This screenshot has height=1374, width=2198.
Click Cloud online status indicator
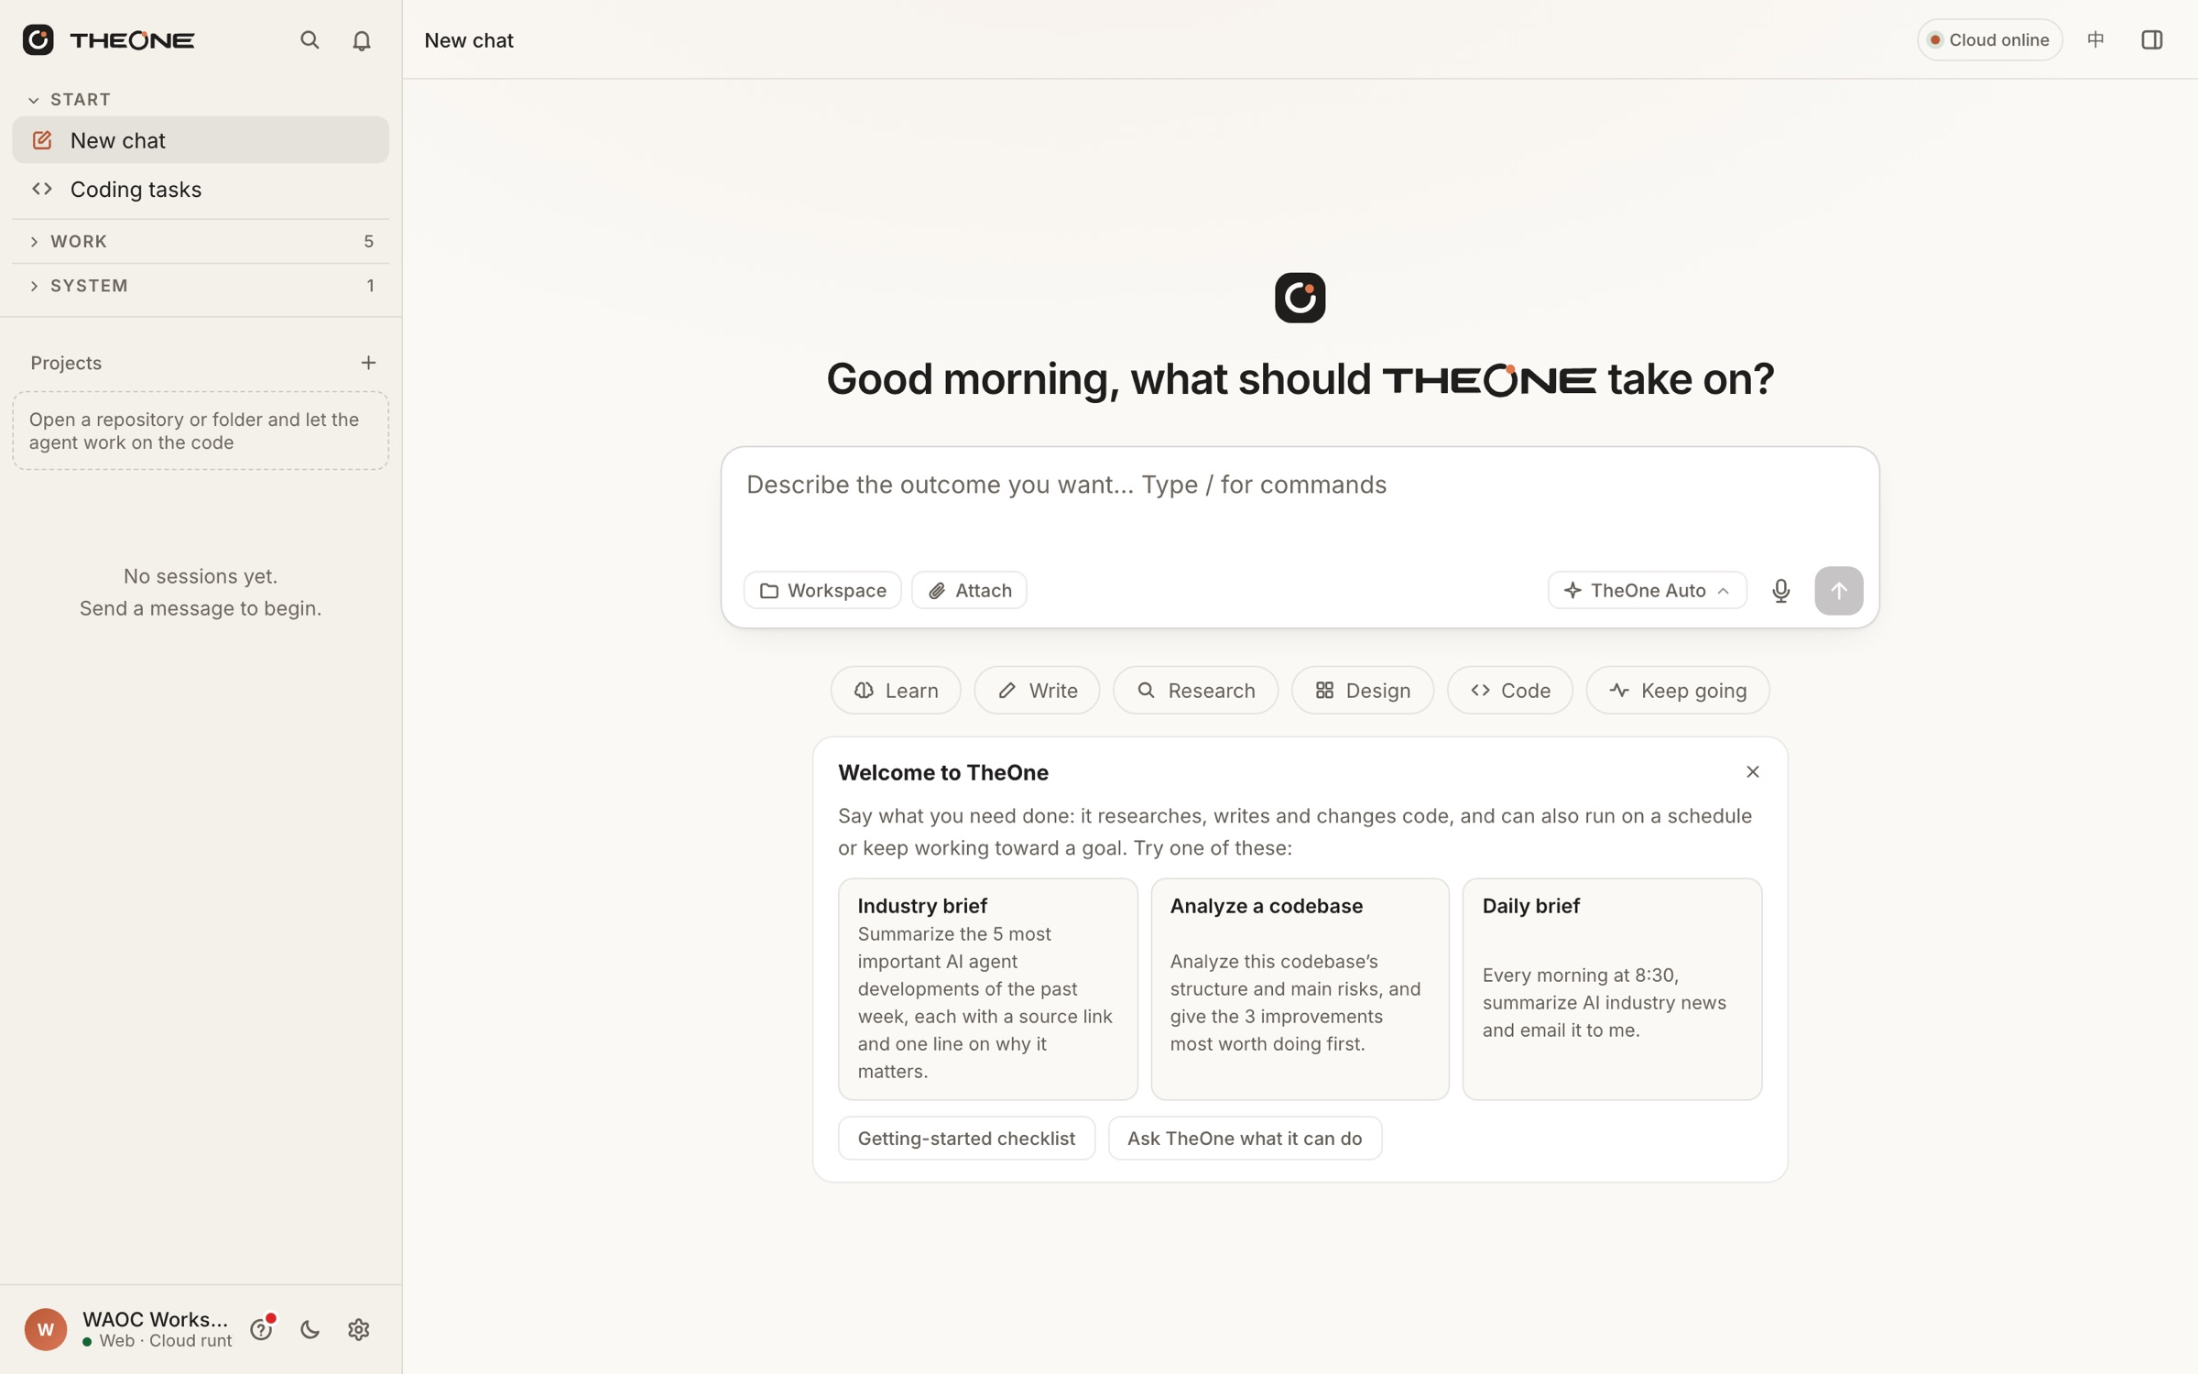point(1989,39)
